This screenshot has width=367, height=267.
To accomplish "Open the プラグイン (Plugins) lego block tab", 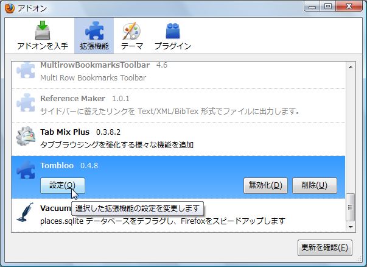I will click(x=173, y=35).
